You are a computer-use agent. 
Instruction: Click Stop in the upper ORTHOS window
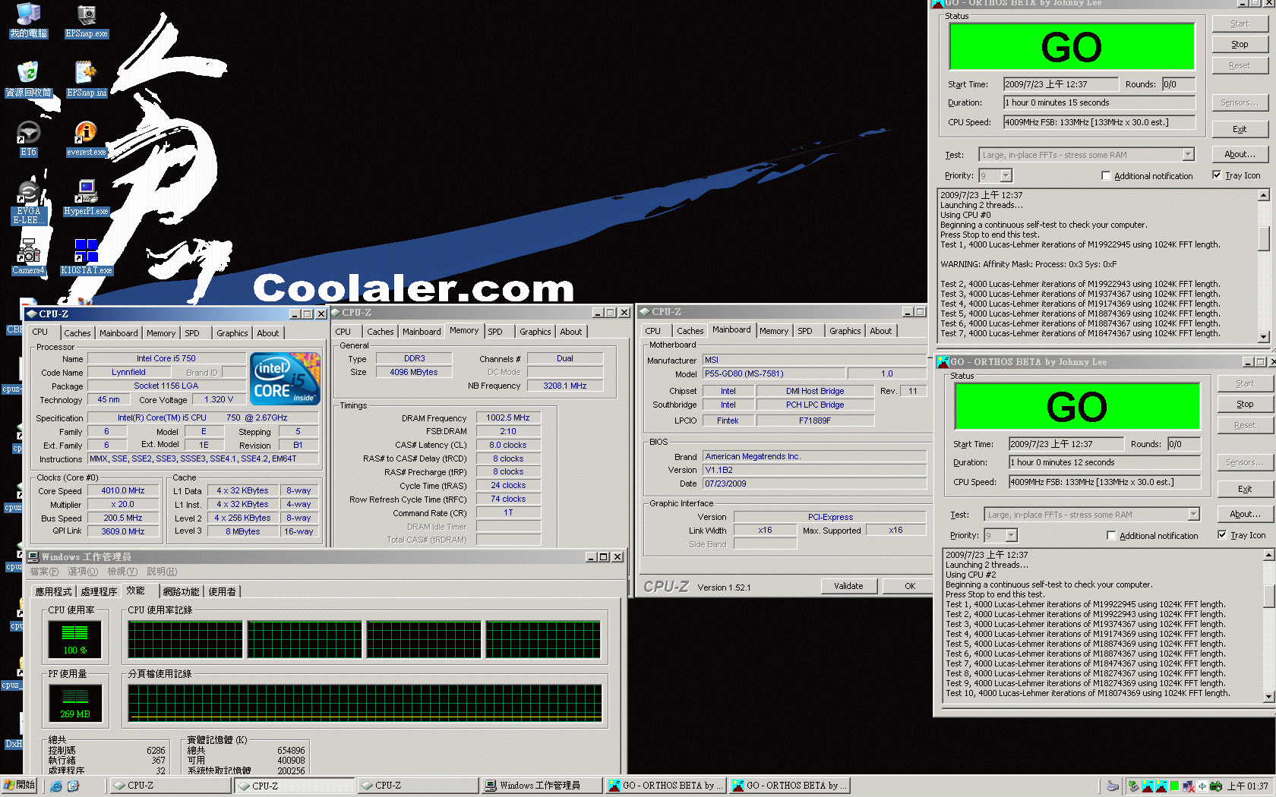tap(1240, 45)
